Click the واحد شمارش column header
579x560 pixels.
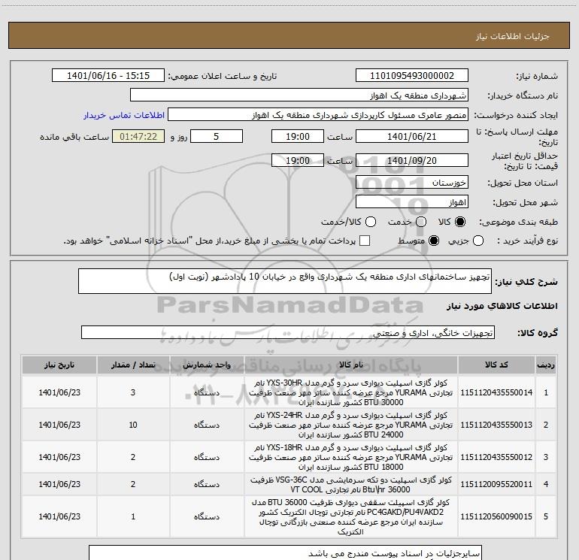pyautogui.click(x=207, y=365)
